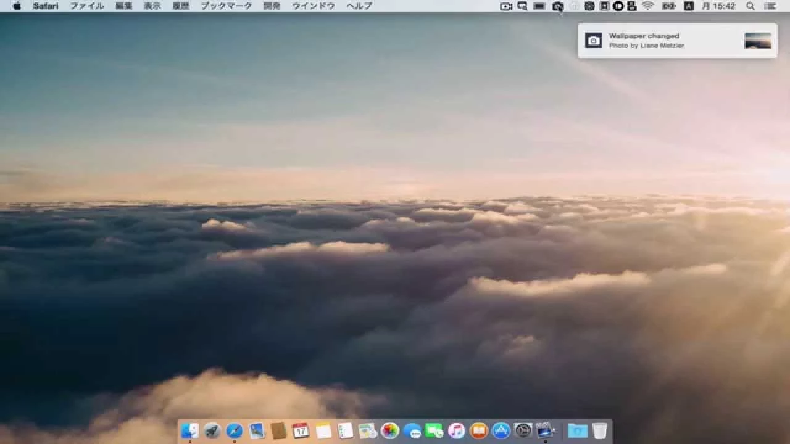Click the wallpaper camera icon in menu bar
The height and width of the screenshot is (444, 790).
(x=557, y=6)
